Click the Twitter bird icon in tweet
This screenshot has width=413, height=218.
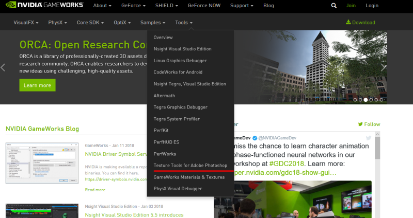369,138
